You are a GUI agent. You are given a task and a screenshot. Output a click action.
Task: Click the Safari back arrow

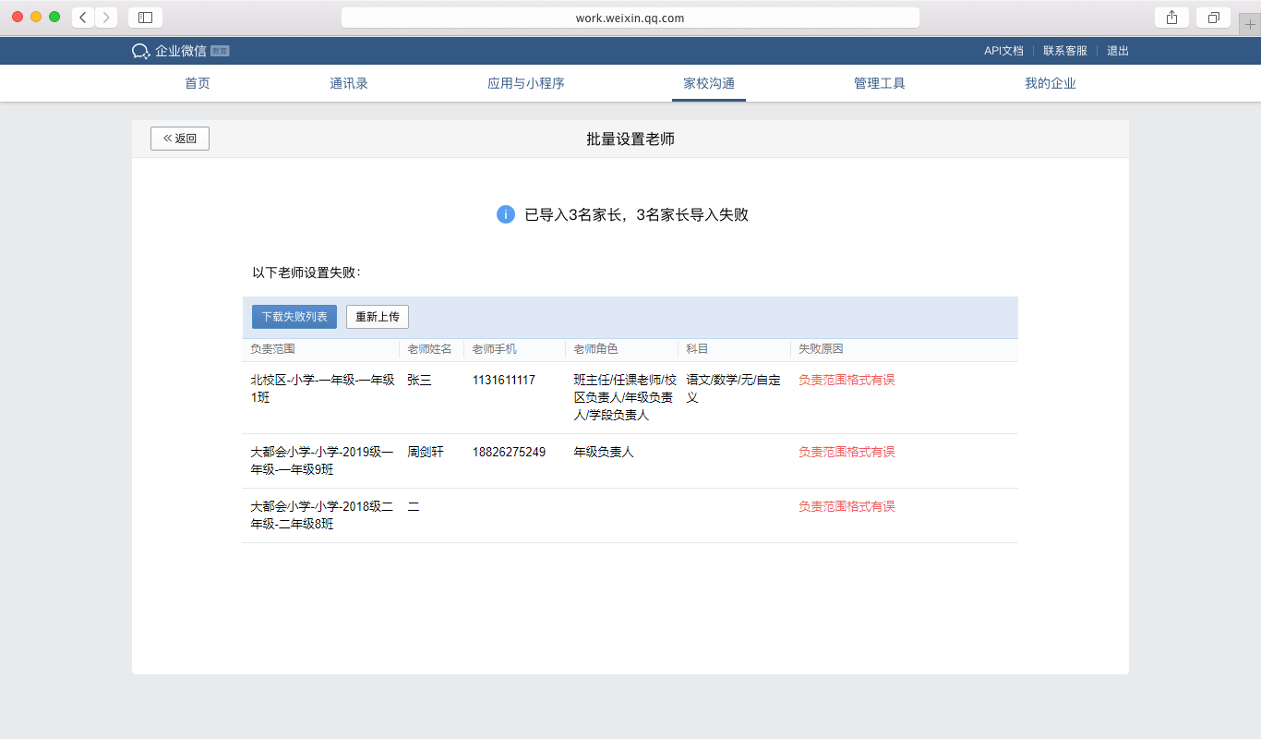(x=83, y=18)
